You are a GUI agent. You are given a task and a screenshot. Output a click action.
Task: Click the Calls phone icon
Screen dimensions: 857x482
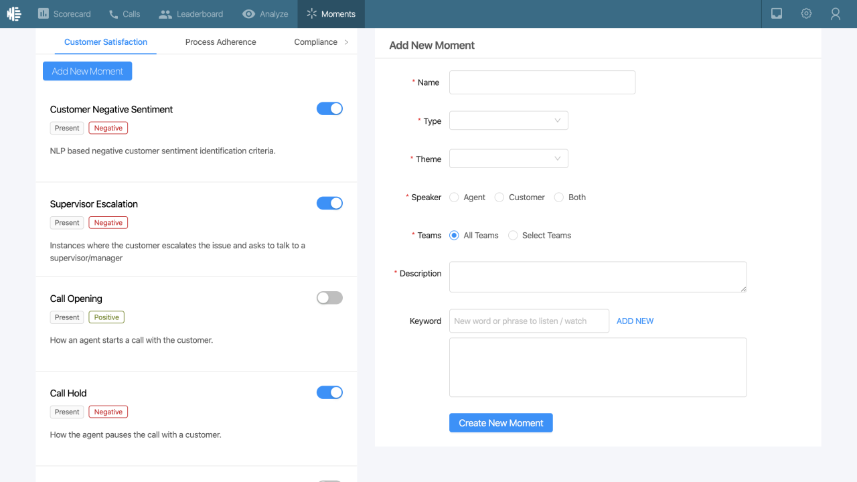tap(114, 14)
